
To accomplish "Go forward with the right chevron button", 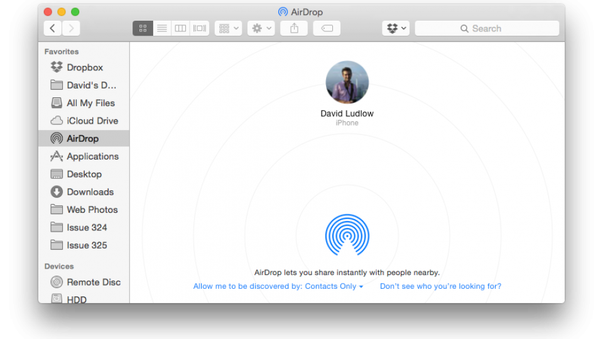I will point(71,28).
